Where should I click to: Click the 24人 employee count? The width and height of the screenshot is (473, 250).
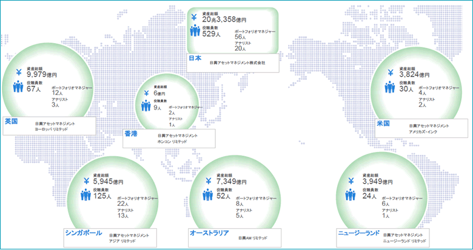369,196
